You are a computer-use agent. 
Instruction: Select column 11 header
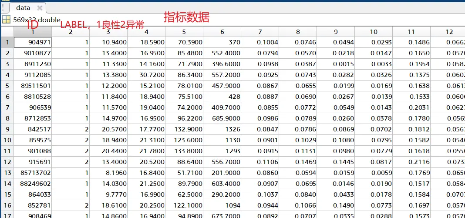coord(411,32)
